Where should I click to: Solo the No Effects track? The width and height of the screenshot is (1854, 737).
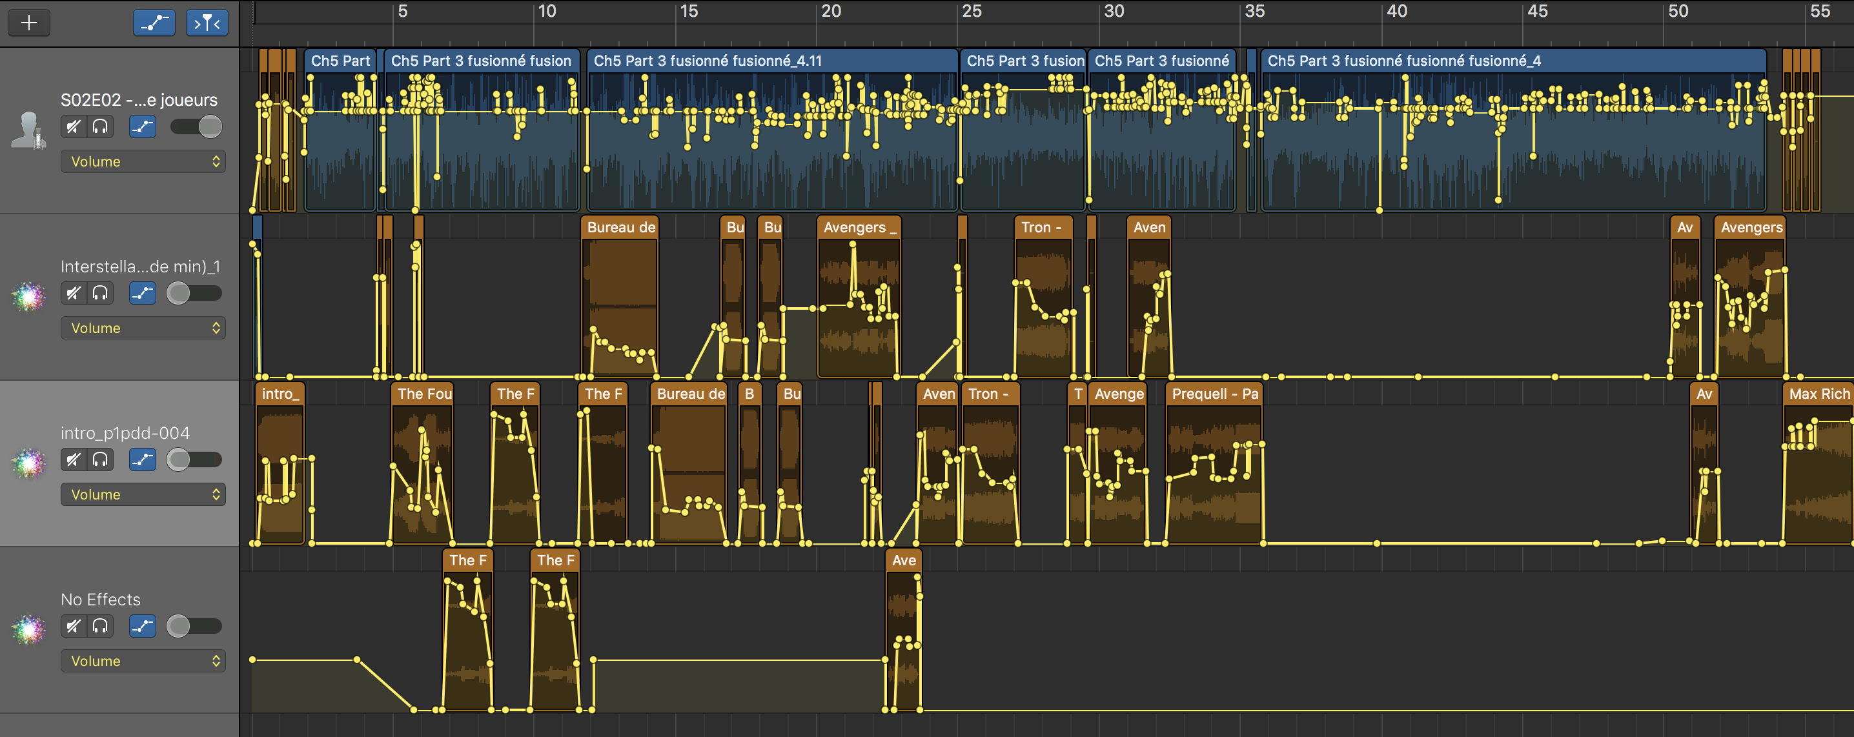pyautogui.click(x=100, y=626)
